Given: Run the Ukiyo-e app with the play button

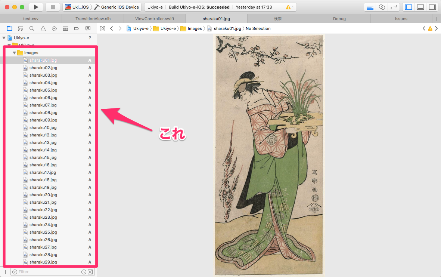Looking at the screenshot, I should [35, 7].
